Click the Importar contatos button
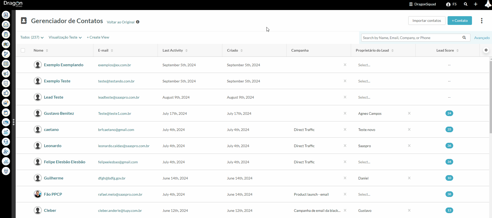 (x=427, y=21)
